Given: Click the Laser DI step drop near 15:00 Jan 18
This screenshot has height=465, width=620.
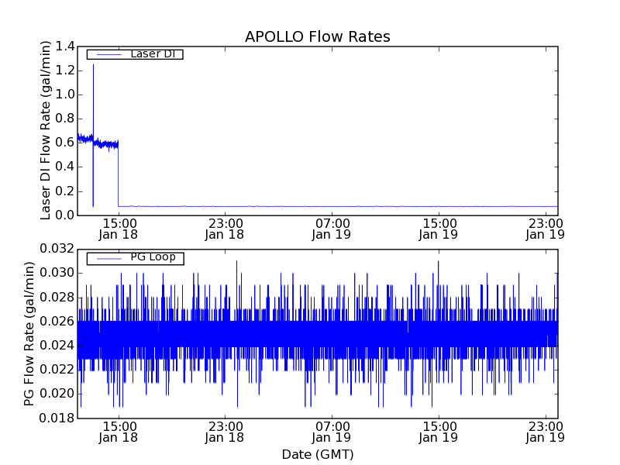Looking at the screenshot, I should [x=118, y=174].
